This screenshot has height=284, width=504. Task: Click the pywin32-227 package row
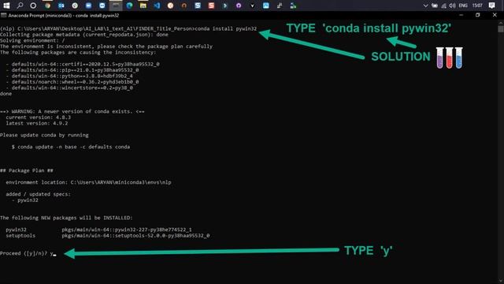tap(98, 230)
